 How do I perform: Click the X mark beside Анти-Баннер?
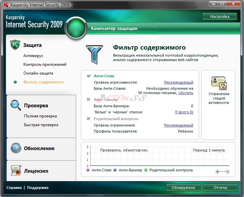click(88, 99)
